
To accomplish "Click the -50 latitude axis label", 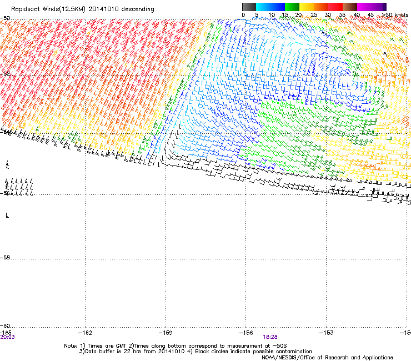I will click(x=5, y=18).
